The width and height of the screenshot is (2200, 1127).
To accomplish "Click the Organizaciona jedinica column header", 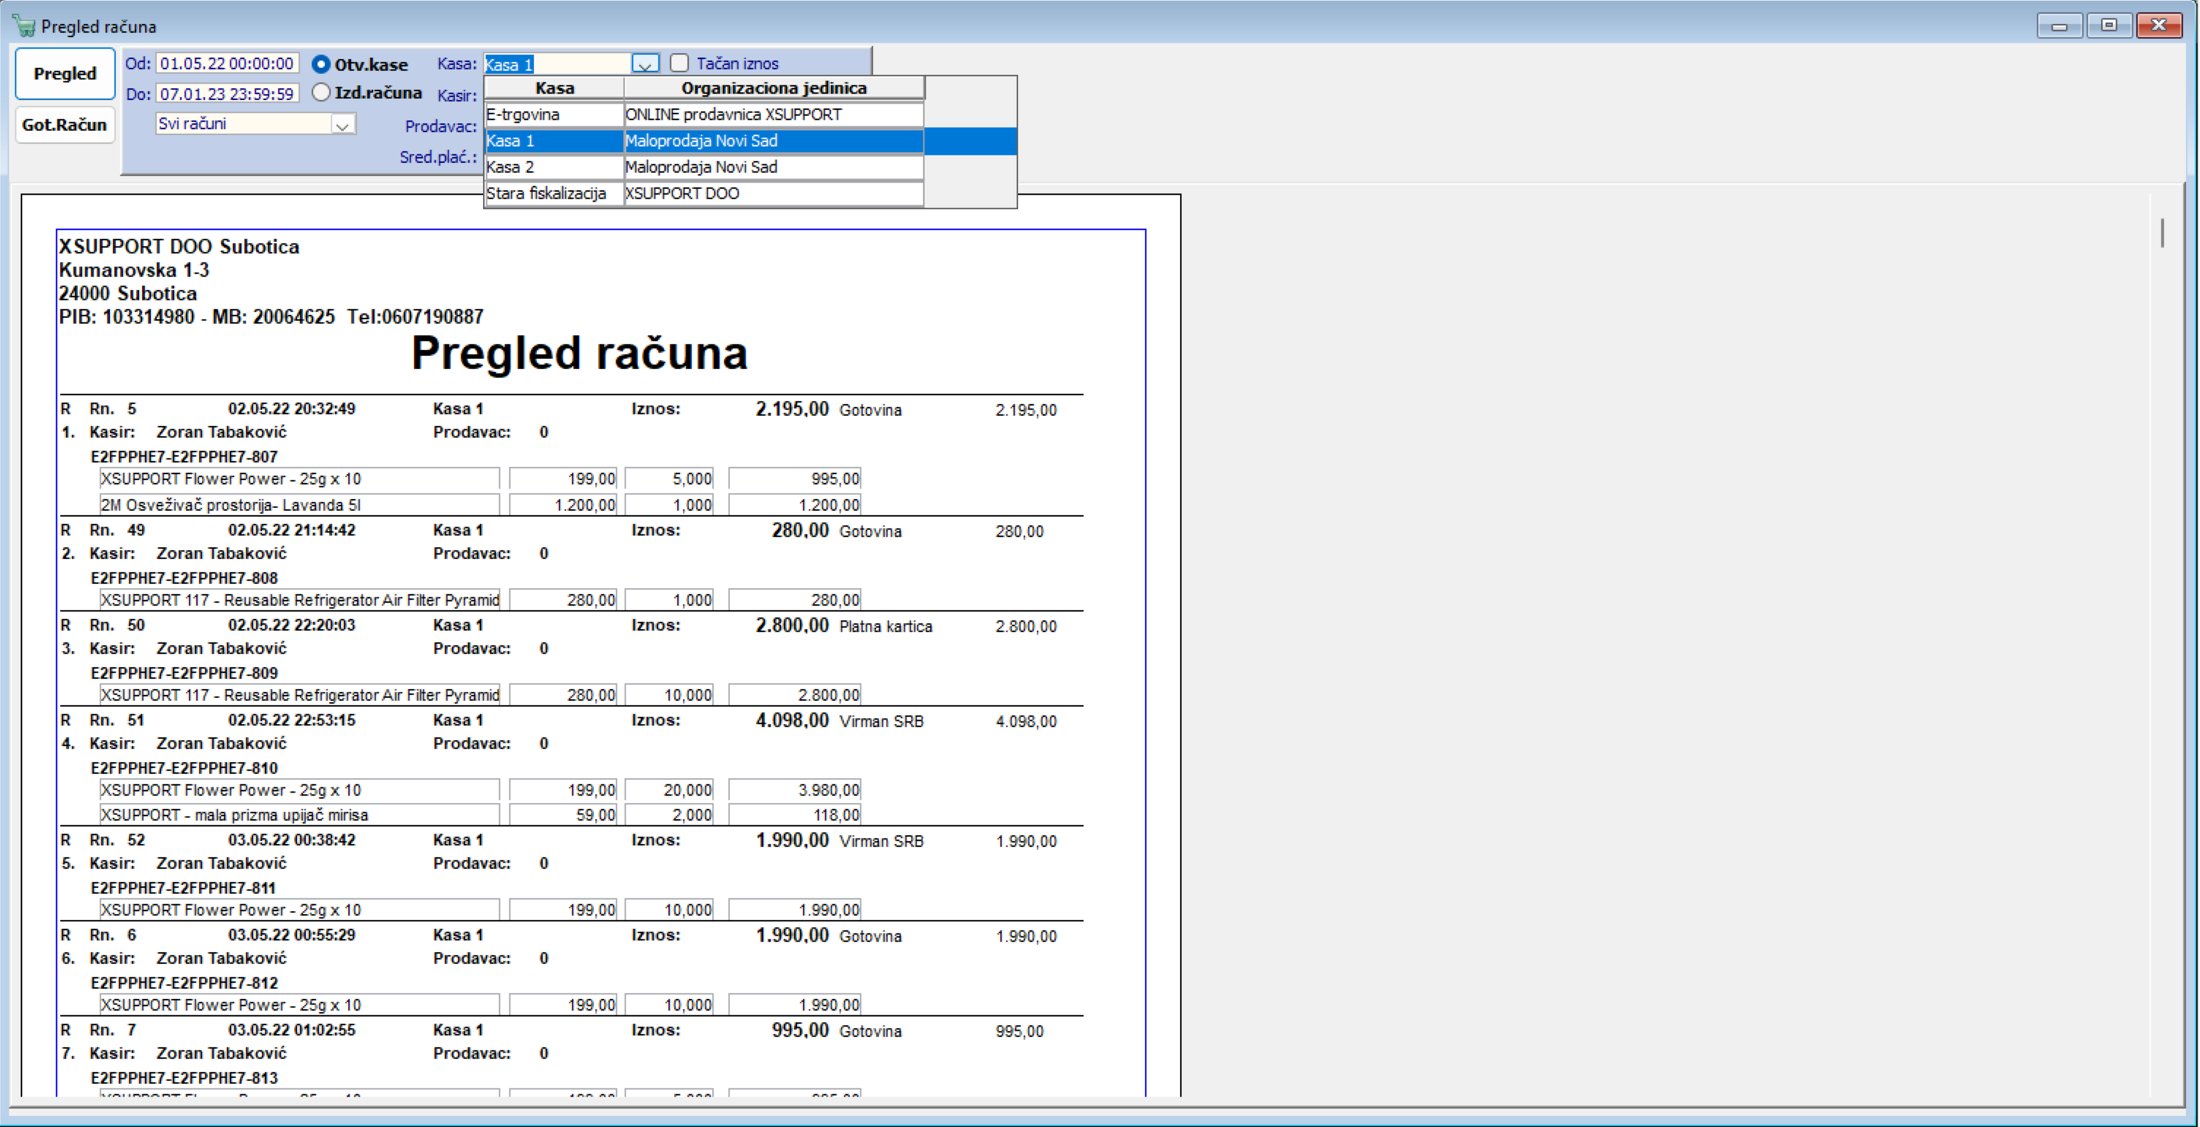I will [774, 88].
